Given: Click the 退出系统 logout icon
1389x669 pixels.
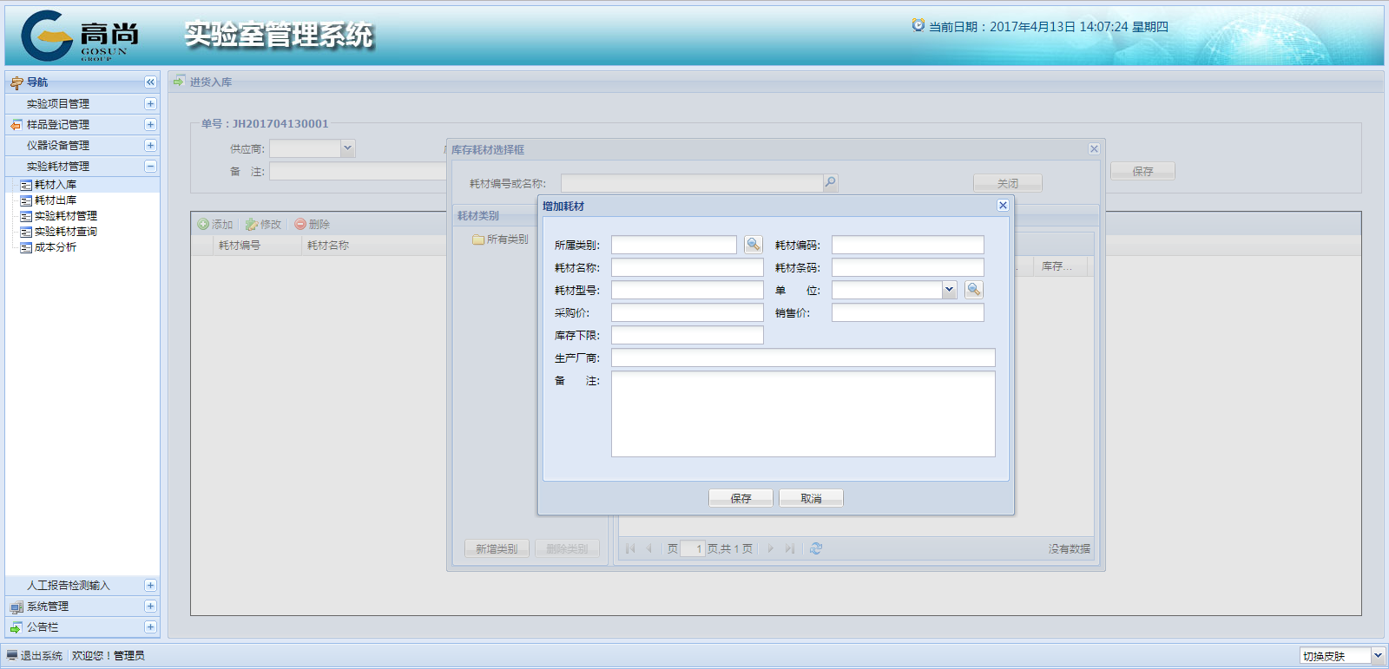Looking at the screenshot, I should click(12, 655).
